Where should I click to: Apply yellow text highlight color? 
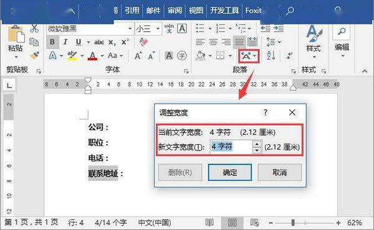[72, 56]
